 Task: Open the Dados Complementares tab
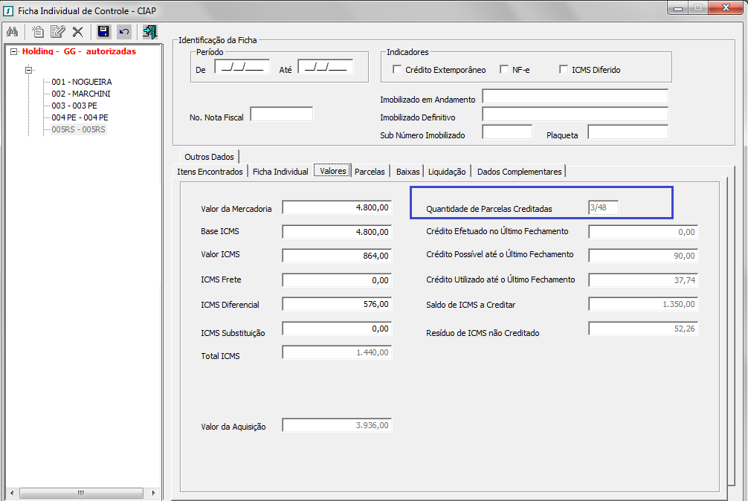click(519, 171)
